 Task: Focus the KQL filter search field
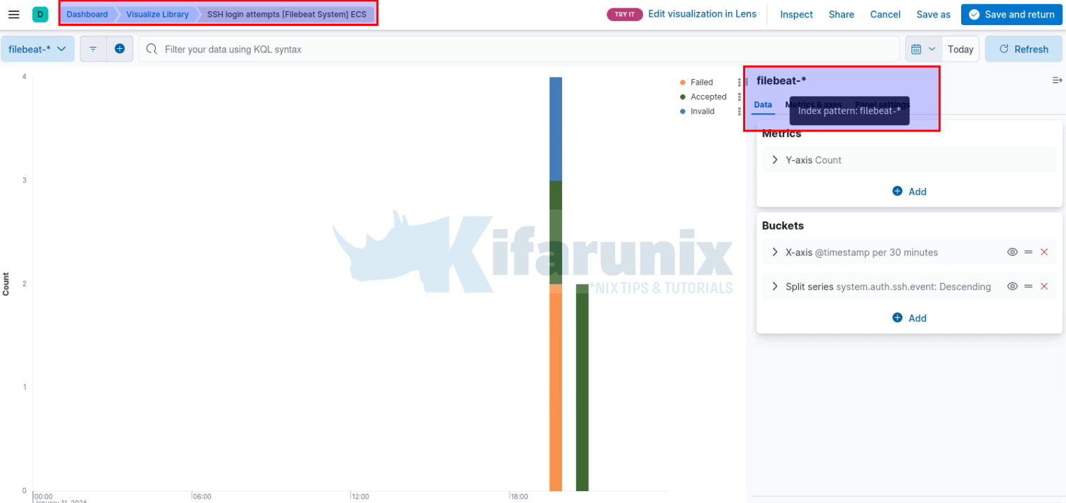[x=517, y=49]
